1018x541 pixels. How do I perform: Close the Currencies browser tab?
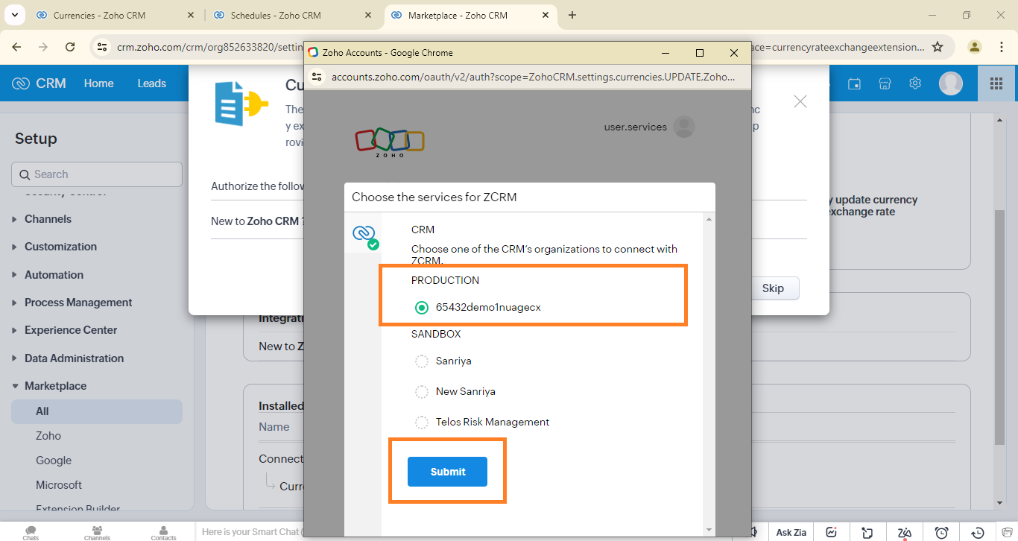tap(191, 15)
